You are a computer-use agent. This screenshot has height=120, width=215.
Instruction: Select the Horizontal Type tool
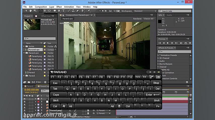point(63,11)
